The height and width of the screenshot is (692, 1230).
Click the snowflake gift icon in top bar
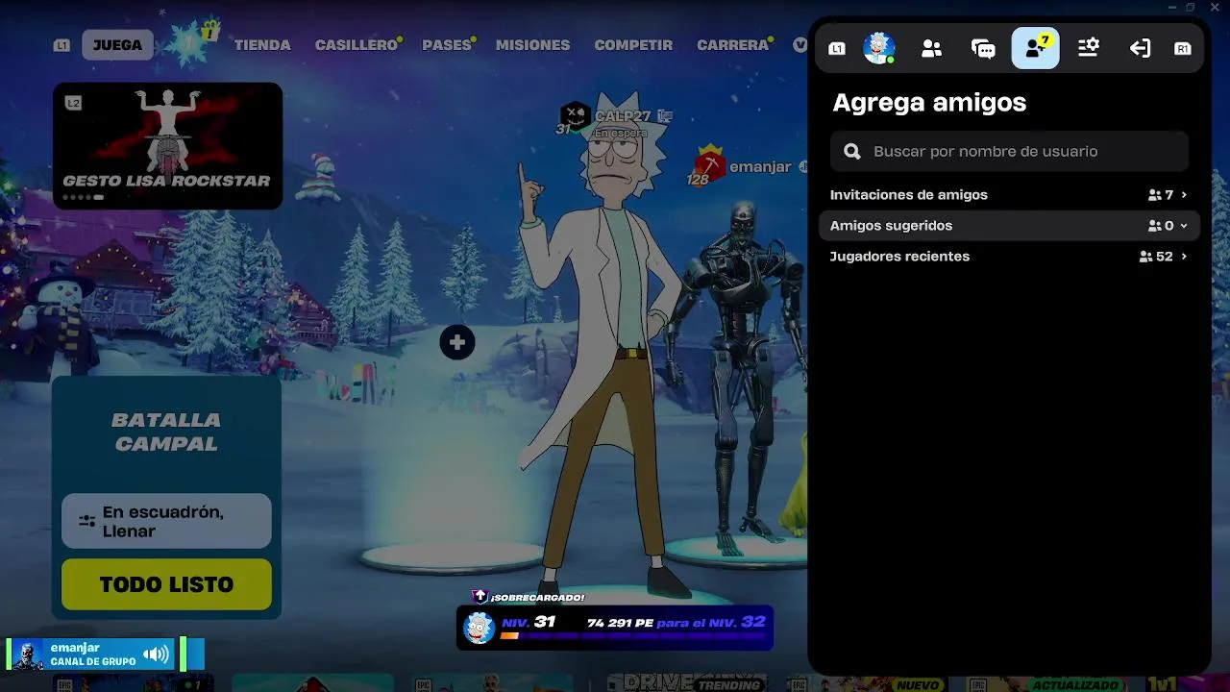[192, 42]
